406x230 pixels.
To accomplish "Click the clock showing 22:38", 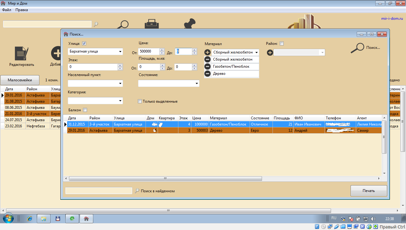I will (x=390, y=219).
